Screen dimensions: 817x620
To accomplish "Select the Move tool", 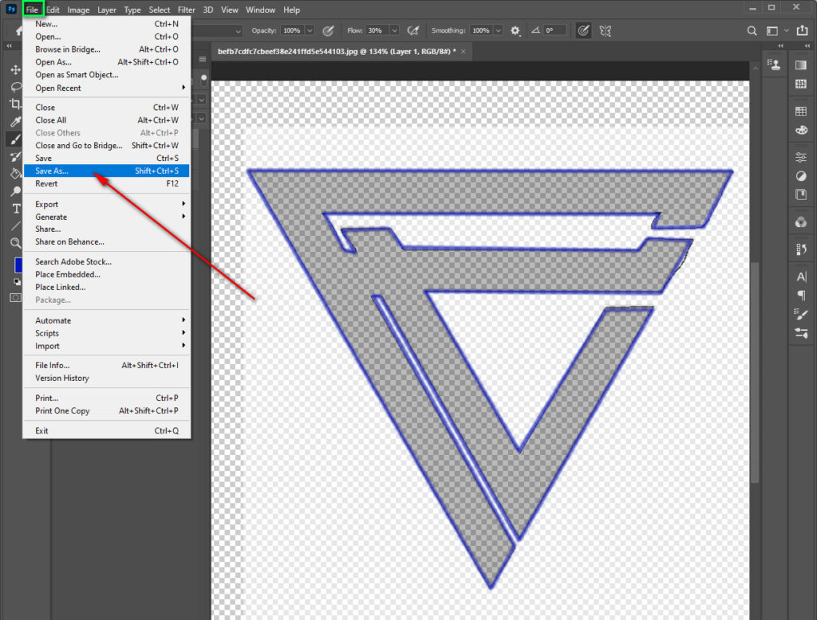I will (x=15, y=70).
